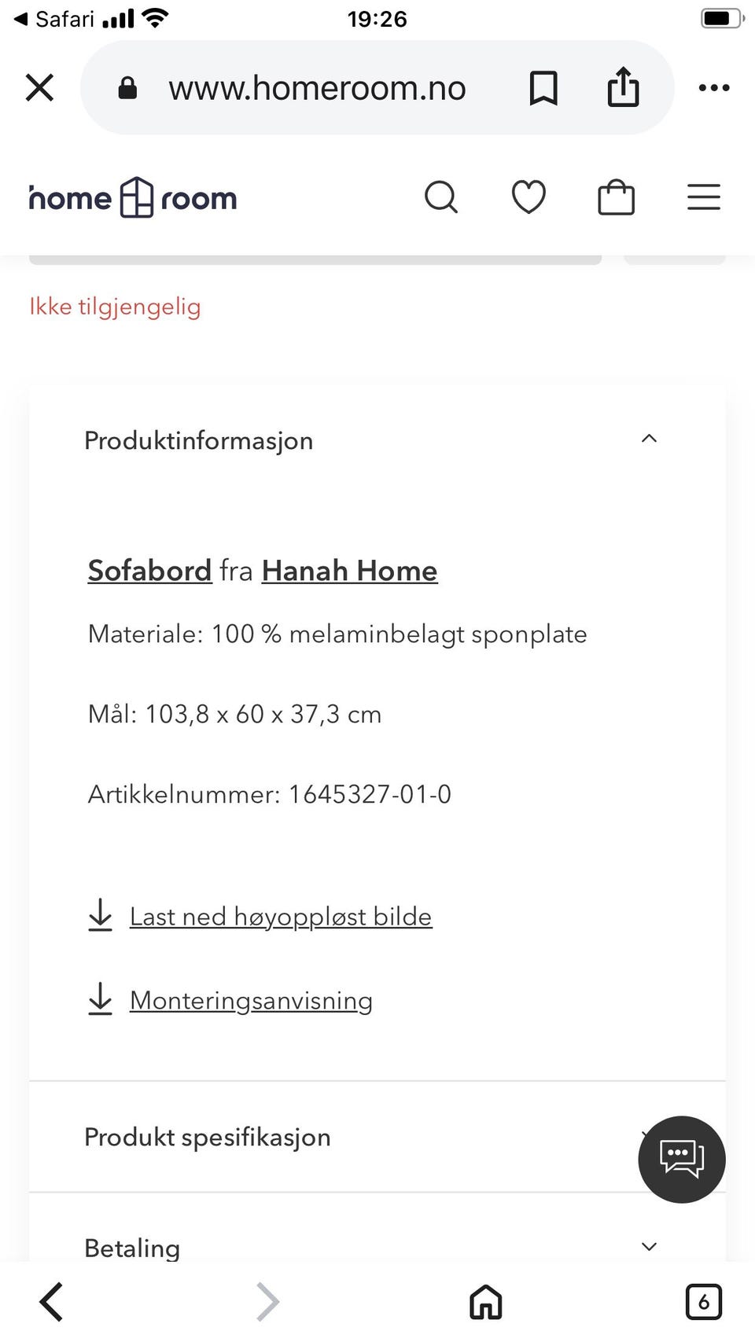Open the Hanah Home brand link
The width and height of the screenshot is (755, 1342).
349,571
